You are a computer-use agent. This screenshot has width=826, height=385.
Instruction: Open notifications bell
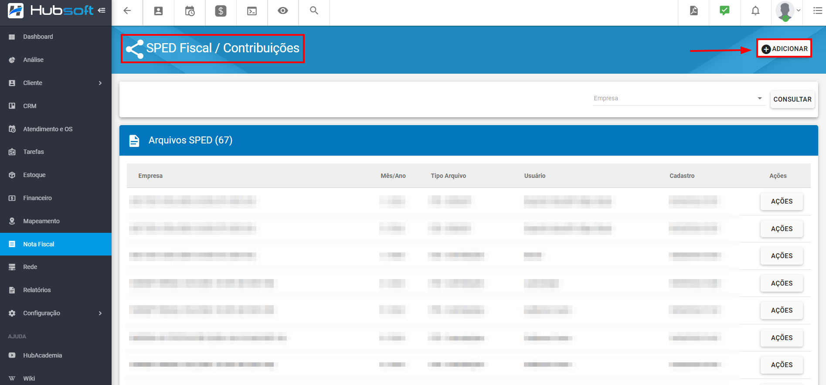tap(755, 11)
